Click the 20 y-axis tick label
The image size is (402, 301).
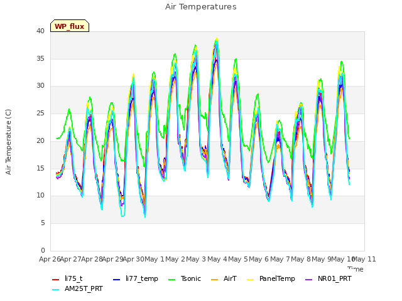40,140
